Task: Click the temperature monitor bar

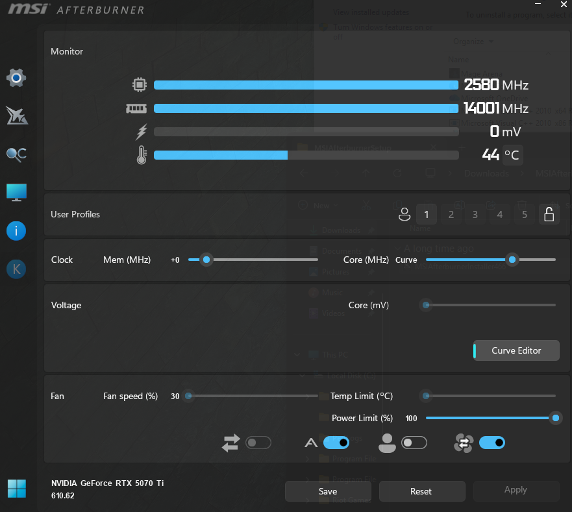Action: coord(306,155)
